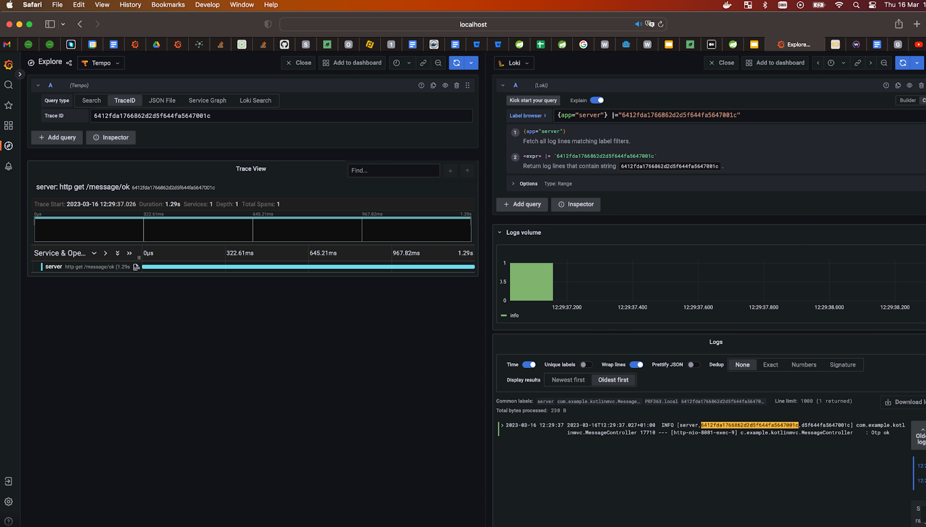Click the copy query icon on the Tempo query
The width and height of the screenshot is (926, 527).
tap(433, 85)
